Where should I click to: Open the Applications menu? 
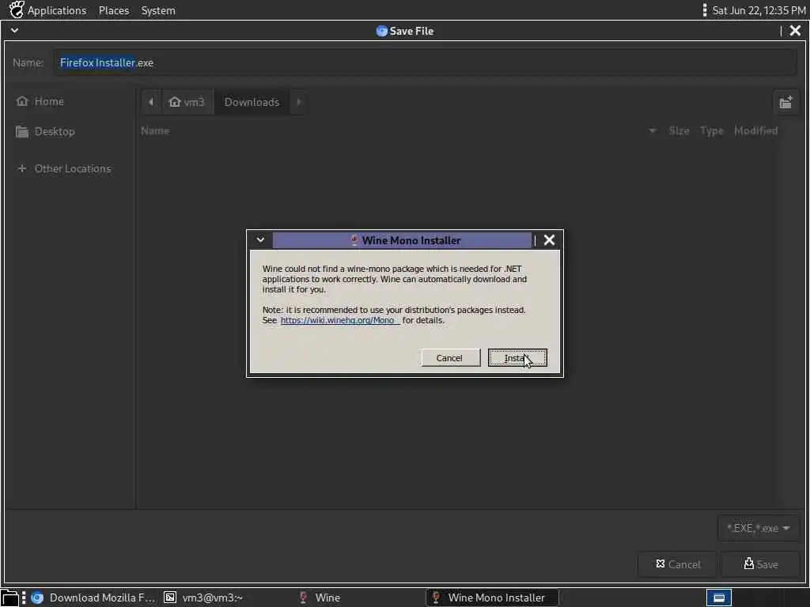pyautogui.click(x=57, y=10)
